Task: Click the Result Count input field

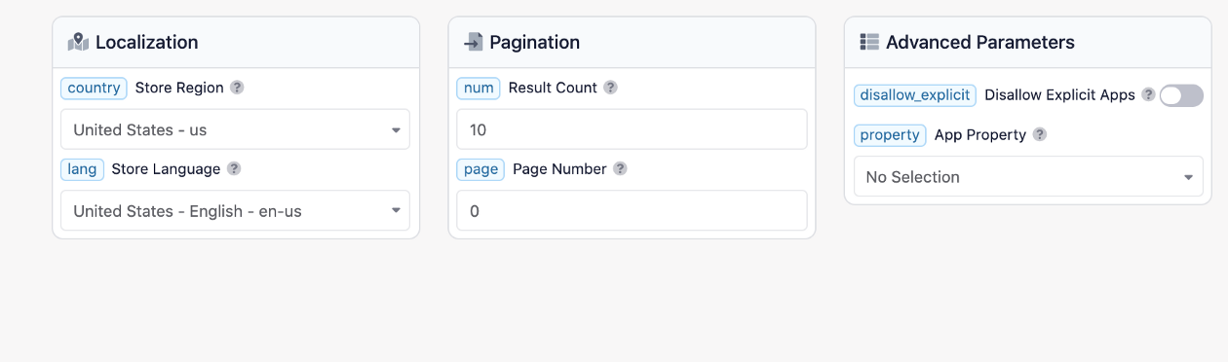Action: [x=632, y=129]
